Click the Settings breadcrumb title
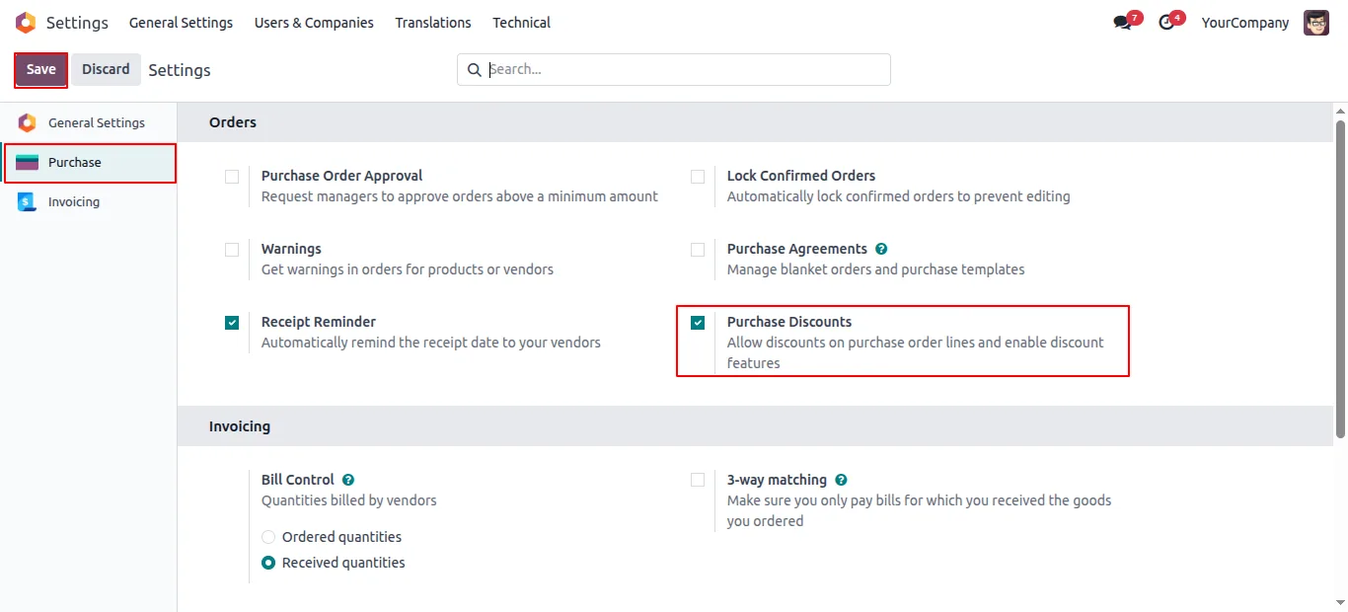The image size is (1348, 612). point(180,70)
